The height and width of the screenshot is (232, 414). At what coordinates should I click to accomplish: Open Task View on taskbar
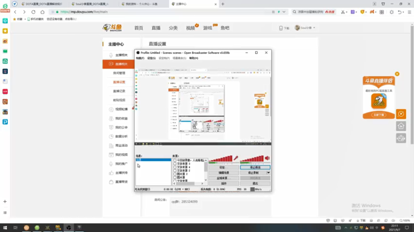16,227
